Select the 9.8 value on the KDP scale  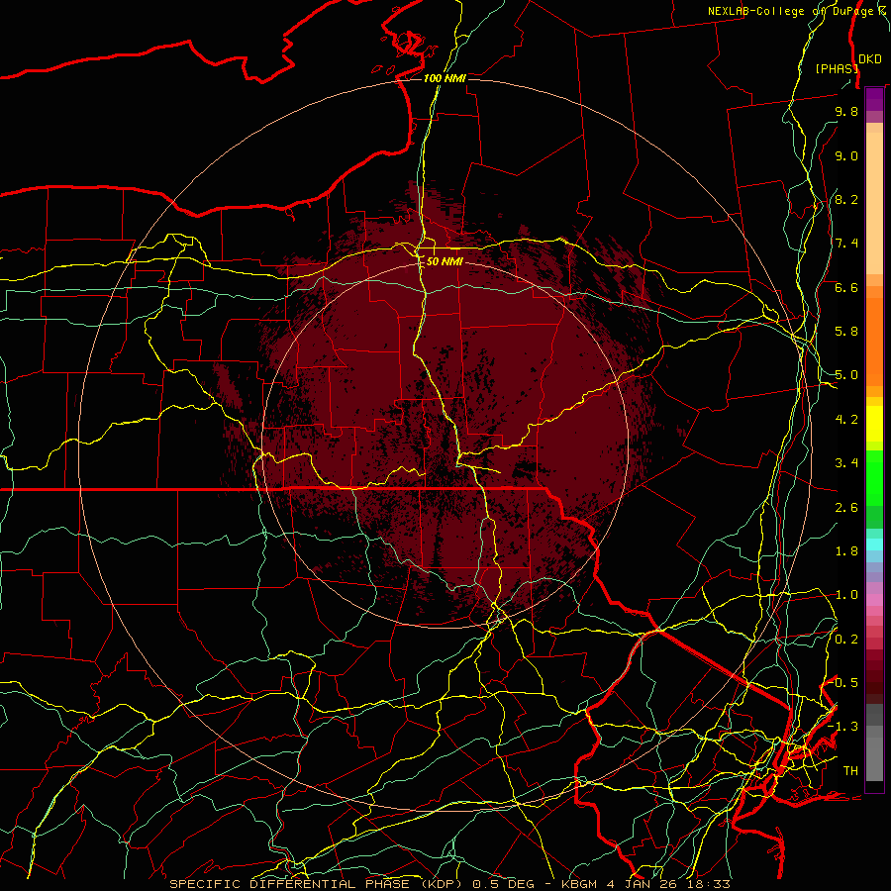[x=846, y=112]
